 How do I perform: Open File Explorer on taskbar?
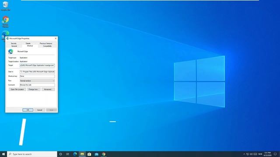click(82, 154)
